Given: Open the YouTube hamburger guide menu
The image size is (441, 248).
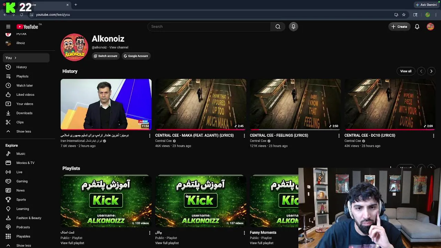Looking at the screenshot, I should tap(8, 27).
